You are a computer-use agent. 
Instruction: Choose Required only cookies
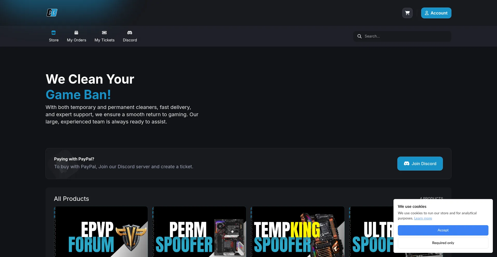click(443, 243)
